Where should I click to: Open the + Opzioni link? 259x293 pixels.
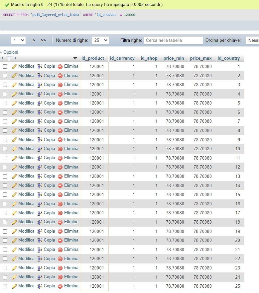click(x=9, y=52)
